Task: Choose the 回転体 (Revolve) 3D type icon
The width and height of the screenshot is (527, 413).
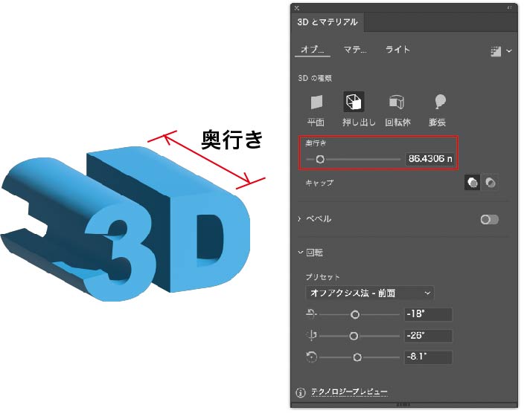Action: (397, 103)
